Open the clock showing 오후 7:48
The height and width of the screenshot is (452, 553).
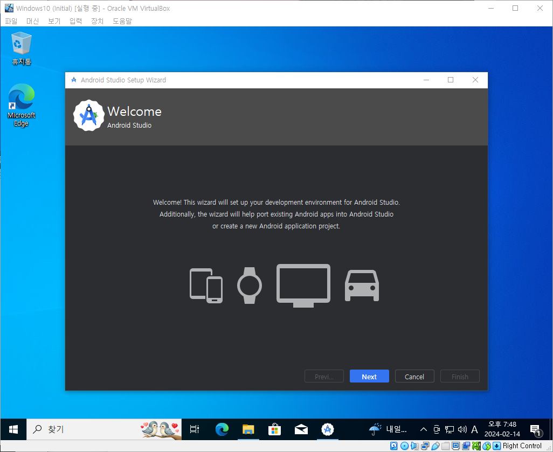coord(502,429)
